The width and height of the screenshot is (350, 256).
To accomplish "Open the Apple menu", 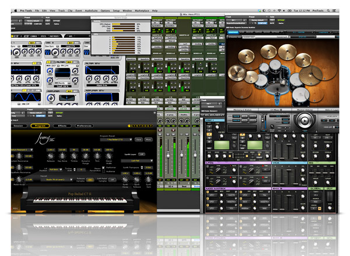I will click(16, 10).
